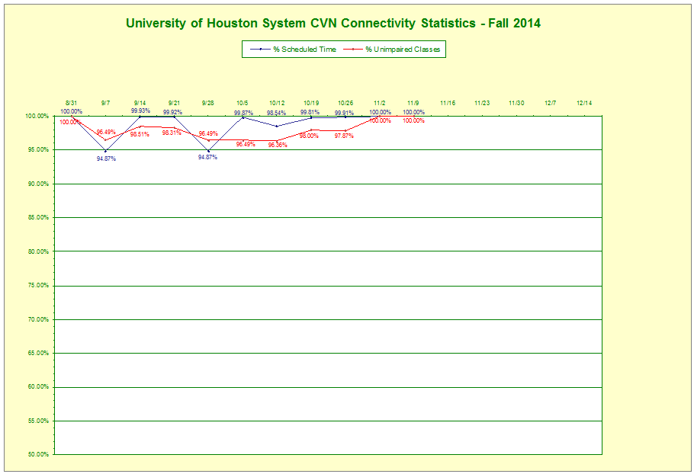Select the red 98.00% data label

tap(309, 136)
